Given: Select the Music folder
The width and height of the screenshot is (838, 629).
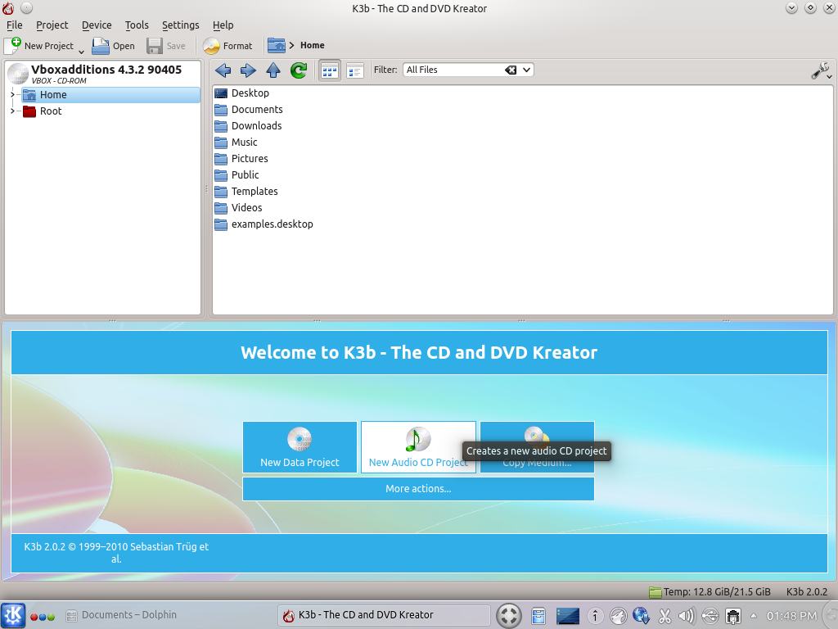Looking at the screenshot, I should (236, 143).
